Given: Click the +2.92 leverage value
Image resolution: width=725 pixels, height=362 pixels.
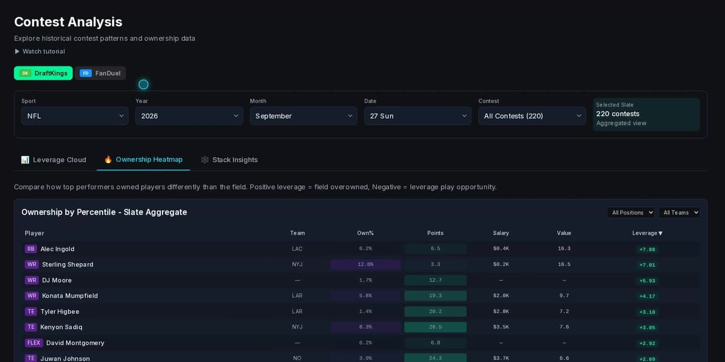Looking at the screenshot, I should click(x=647, y=343).
